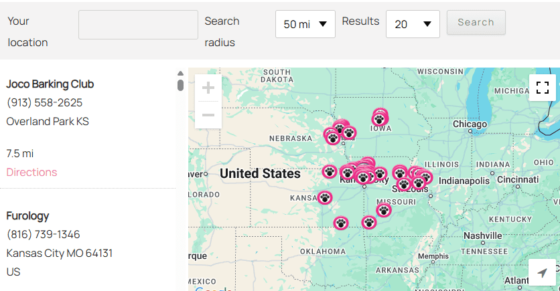Focus the Your location input field
Screen dimensions: 560x291
pyautogui.click(x=138, y=25)
